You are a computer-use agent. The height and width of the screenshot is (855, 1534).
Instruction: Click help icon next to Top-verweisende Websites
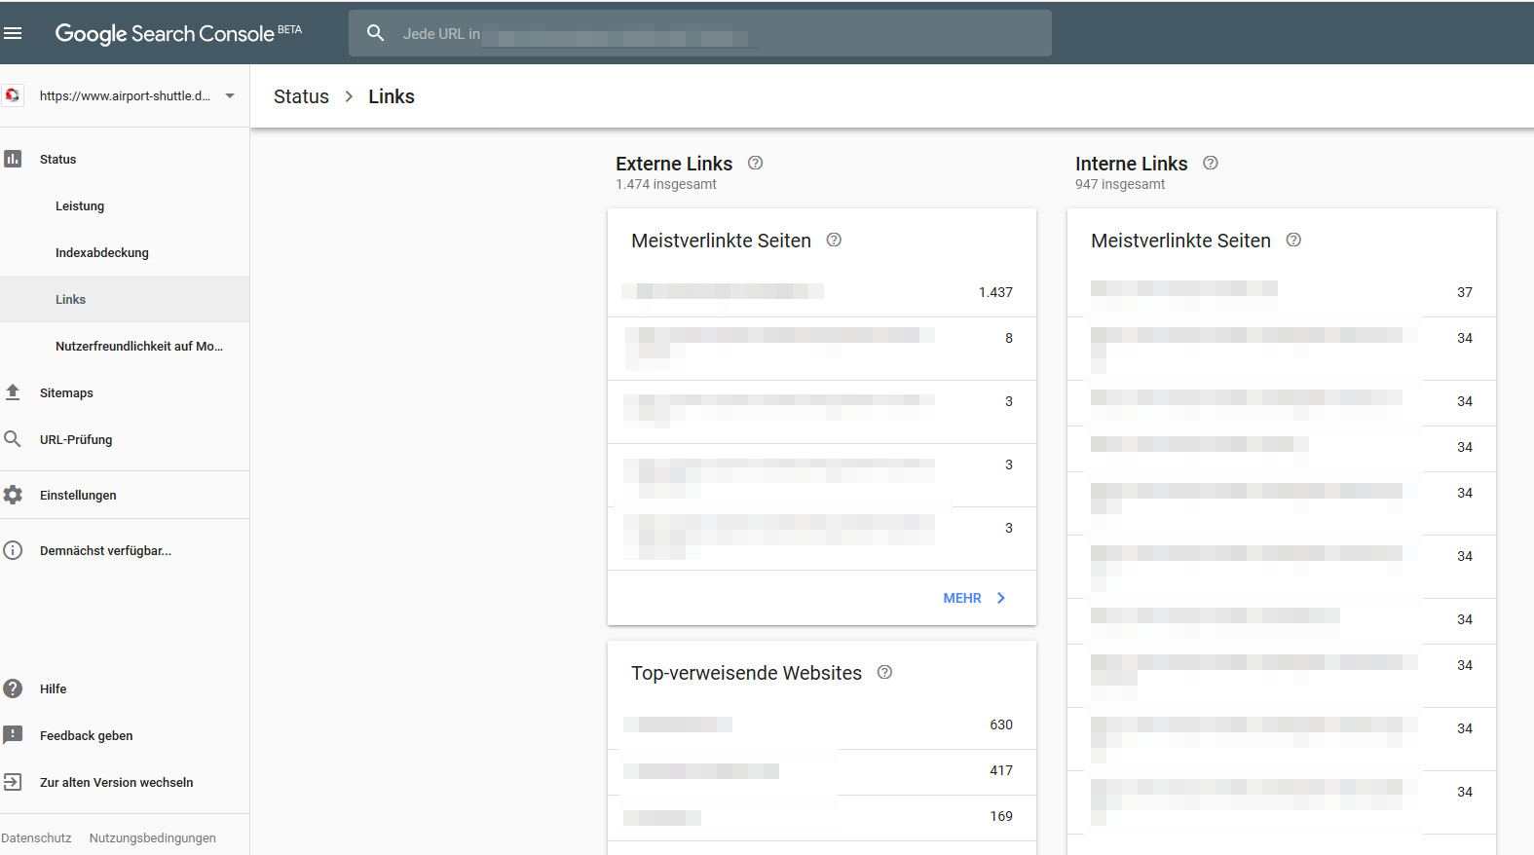[x=884, y=672]
